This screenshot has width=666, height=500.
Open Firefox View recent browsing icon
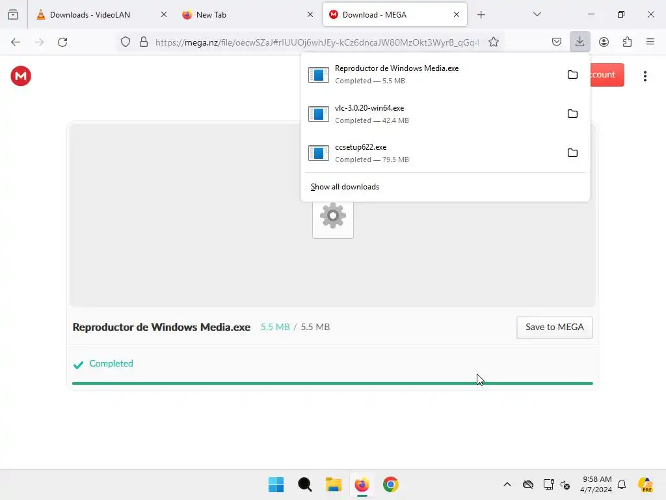coord(13,14)
